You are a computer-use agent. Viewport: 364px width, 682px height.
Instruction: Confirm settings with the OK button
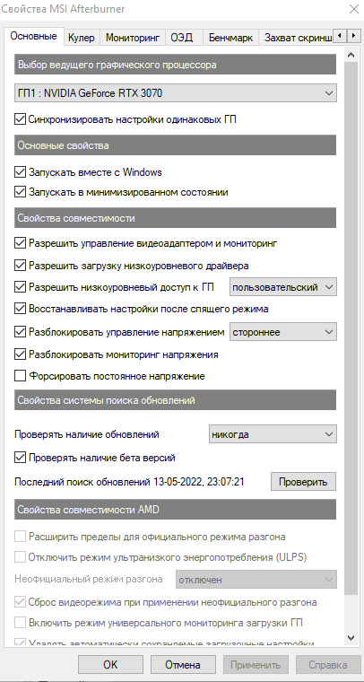(110, 665)
